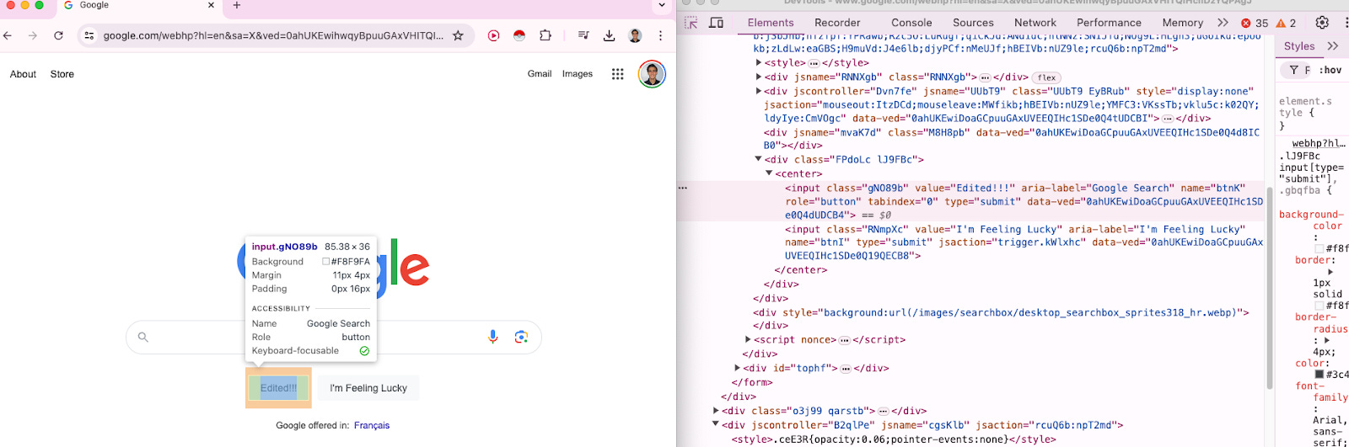Select the Styles sidebar tab
This screenshot has height=447, width=1349.
pos(1299,46)
